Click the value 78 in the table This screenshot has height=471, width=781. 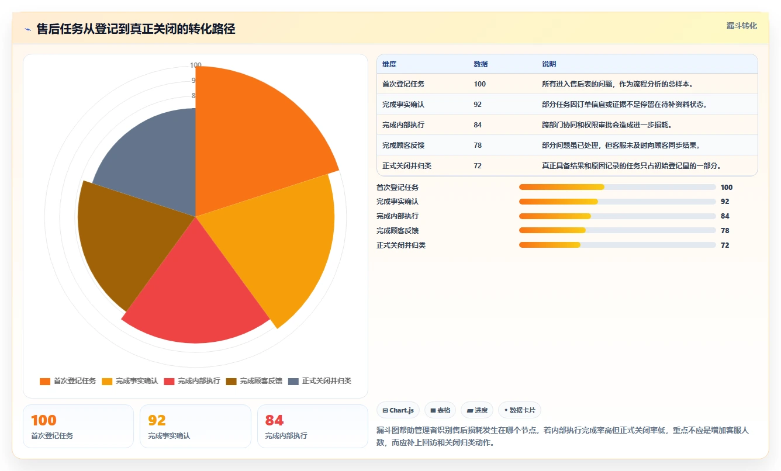click(x=478, y=146)
